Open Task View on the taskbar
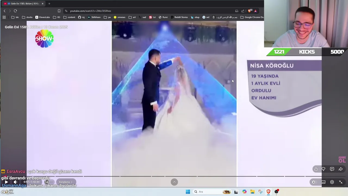 [x=236, y=192]
